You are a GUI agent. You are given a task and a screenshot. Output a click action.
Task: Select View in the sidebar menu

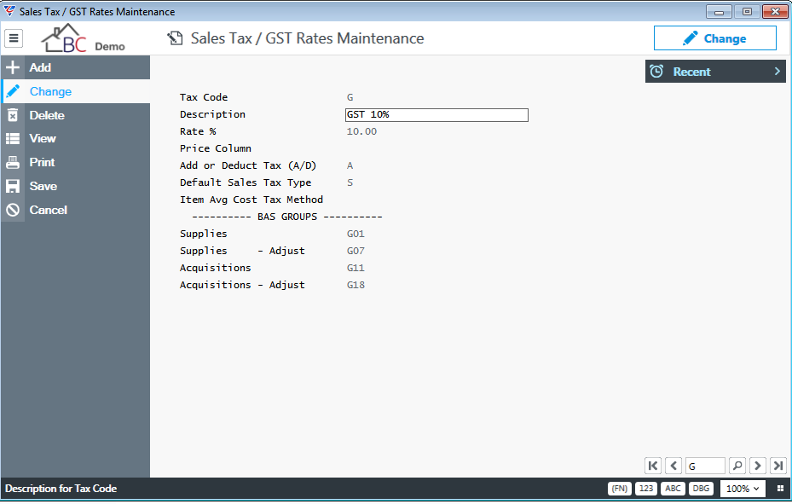75,138
